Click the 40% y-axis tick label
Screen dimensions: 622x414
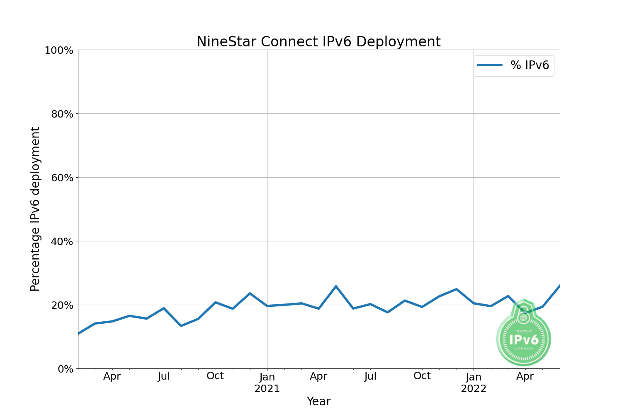point(61,242)
